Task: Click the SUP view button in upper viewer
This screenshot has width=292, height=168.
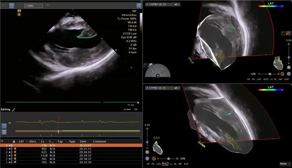Action: pyautogui.click(x=287, y=79)
